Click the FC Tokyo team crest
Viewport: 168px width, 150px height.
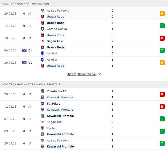click(43, 104)
